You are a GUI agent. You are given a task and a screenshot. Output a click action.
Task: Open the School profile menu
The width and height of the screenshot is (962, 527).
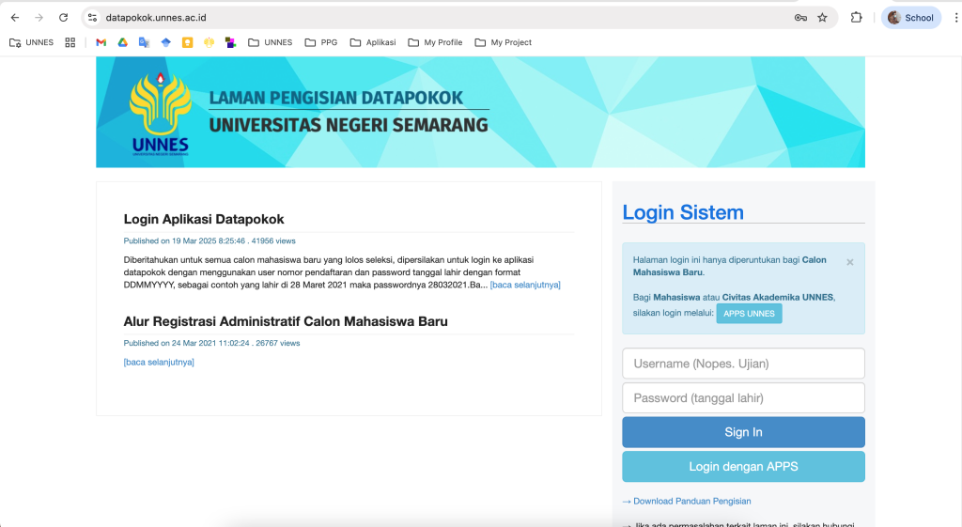tap(910, 18)
